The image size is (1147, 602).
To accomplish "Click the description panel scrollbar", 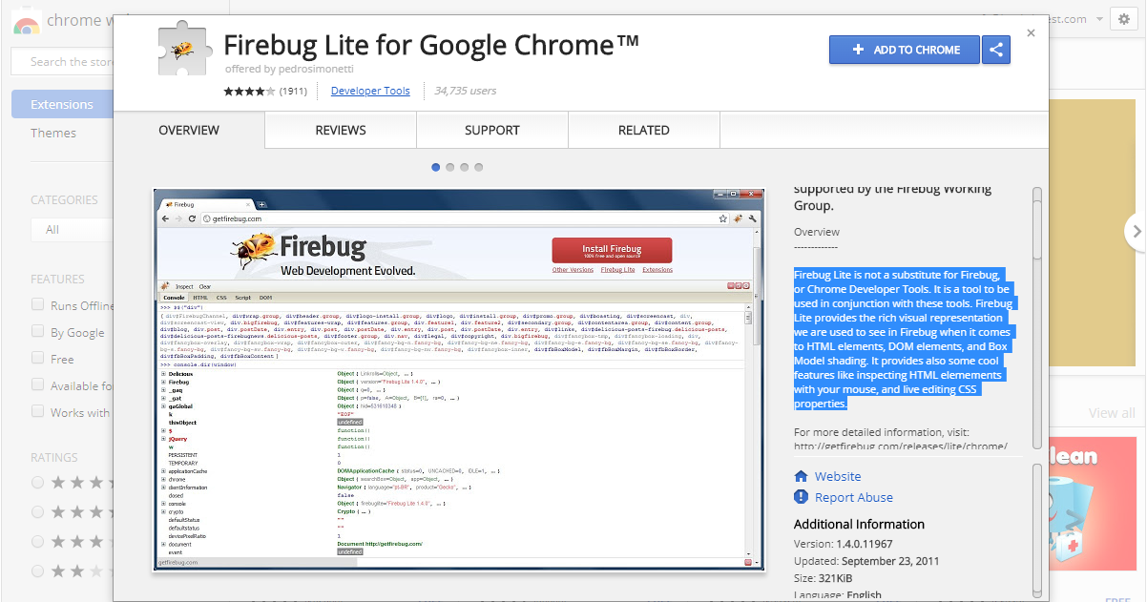I will pos(1036,382).
